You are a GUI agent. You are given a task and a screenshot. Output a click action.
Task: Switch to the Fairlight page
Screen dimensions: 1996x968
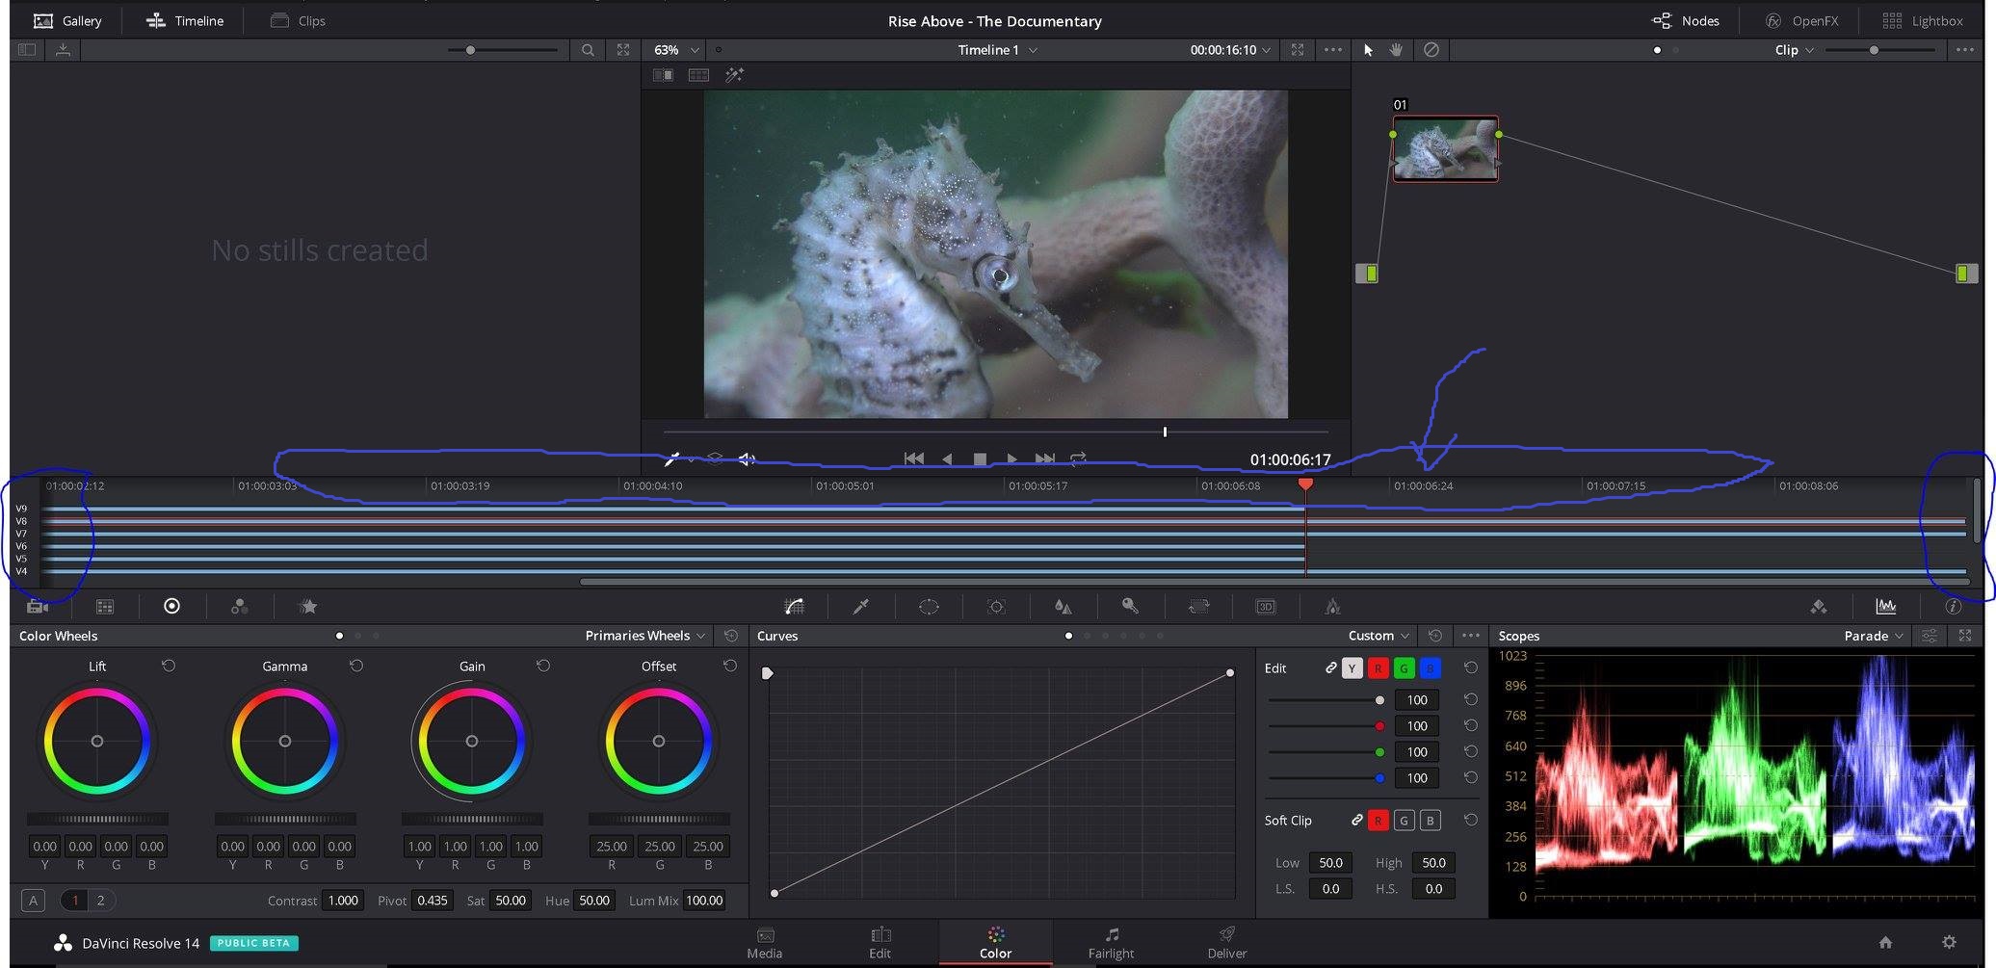pos(1111,943)
